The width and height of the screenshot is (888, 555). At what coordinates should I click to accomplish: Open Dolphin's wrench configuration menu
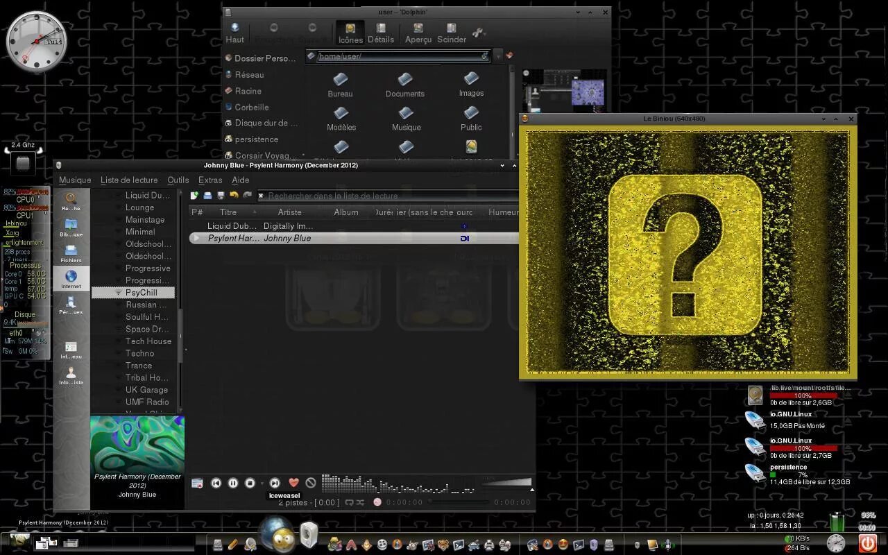(x=478, y=33)
